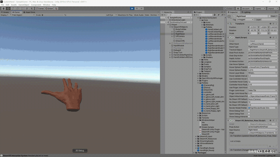This screenshot has height=157, width=280.
Task: Toggle Hand script enabled checkbox
Action: [233, 38]
